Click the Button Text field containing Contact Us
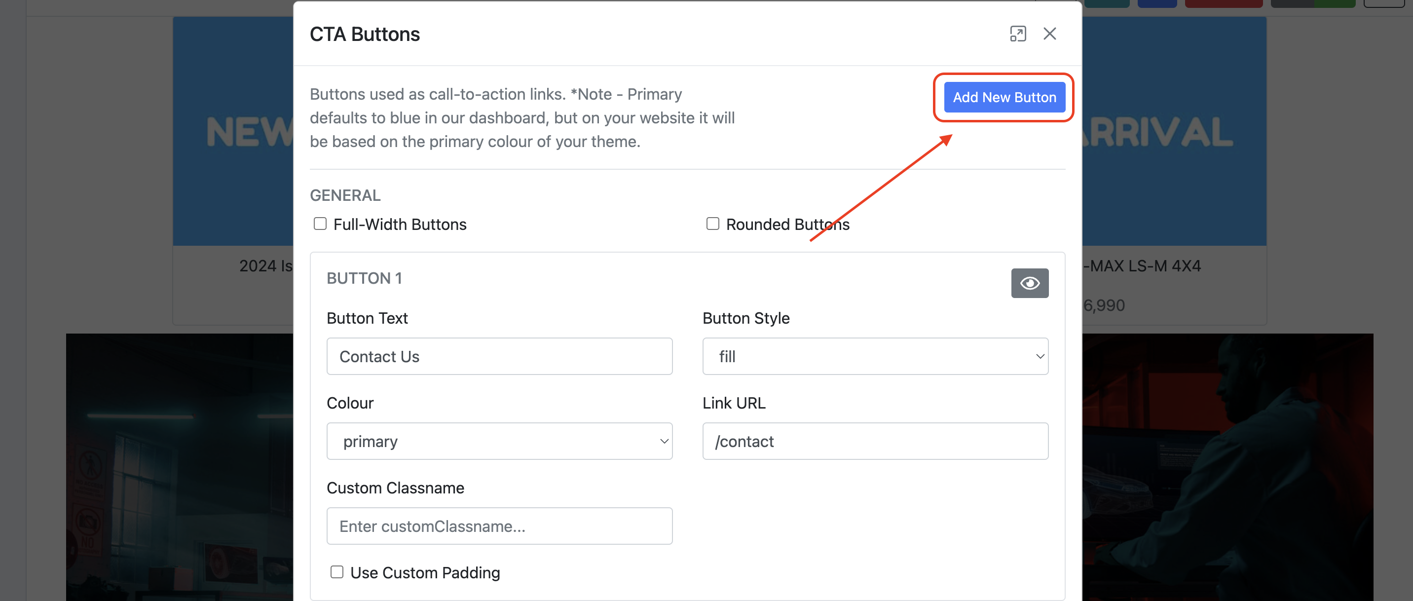This screenshot has height=601, width=1413. [x=499, y=356]
